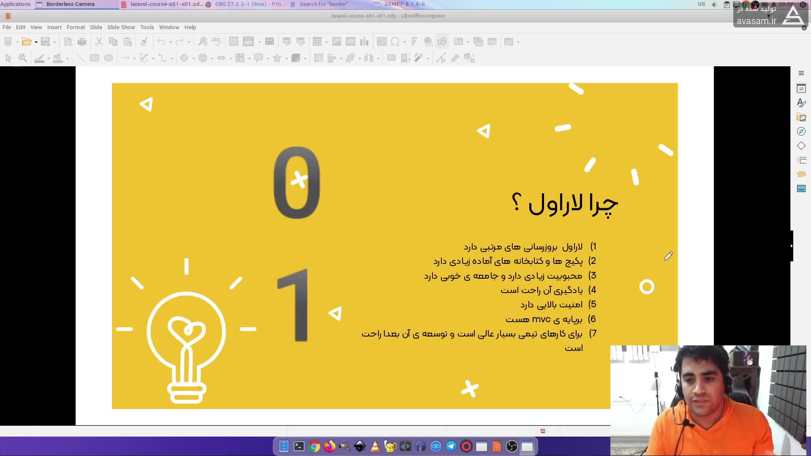Open the sidebar Properties panel icon

[801, 88]
